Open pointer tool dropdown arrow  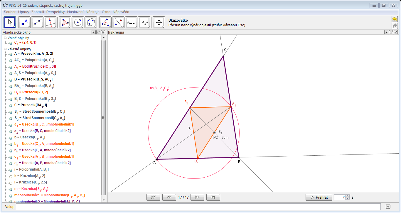tap(14, 27)
